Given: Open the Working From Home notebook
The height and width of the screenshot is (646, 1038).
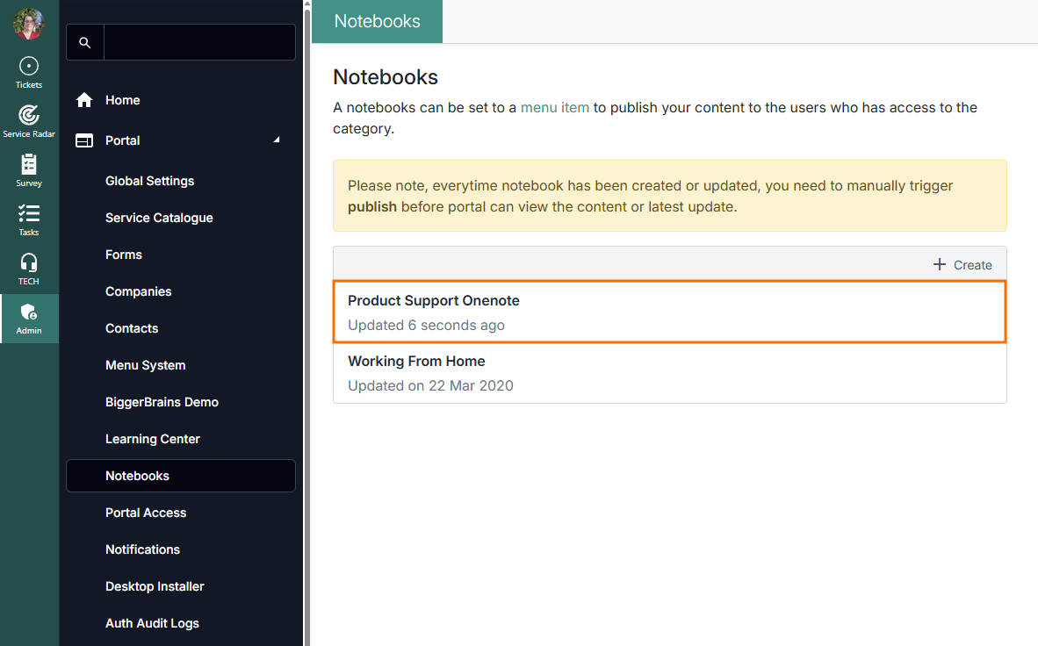Looking at the screenshot, I should pyautogui.click(x=416, y=362).
